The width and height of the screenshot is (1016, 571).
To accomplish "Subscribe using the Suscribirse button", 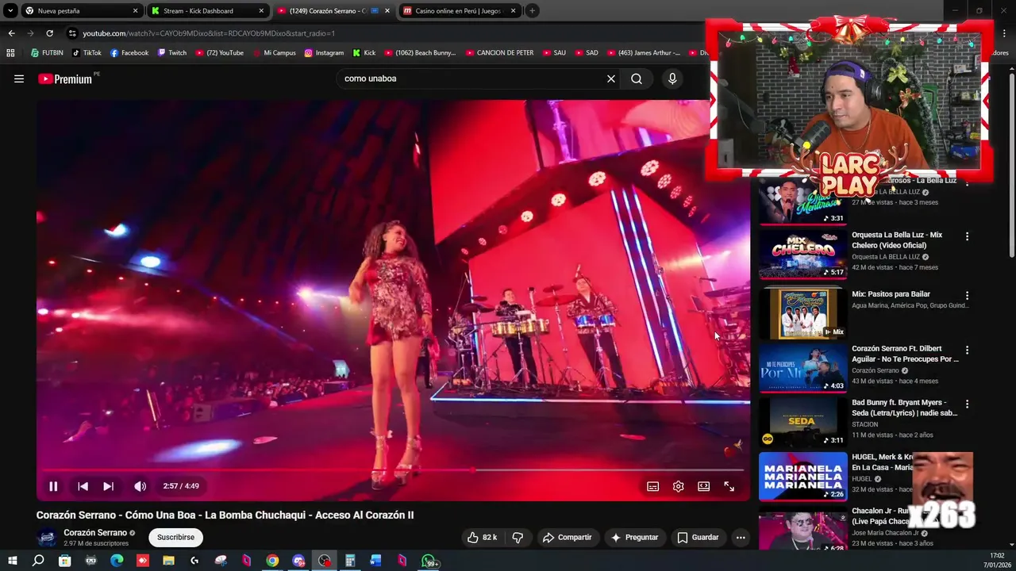I will [175, 537].
